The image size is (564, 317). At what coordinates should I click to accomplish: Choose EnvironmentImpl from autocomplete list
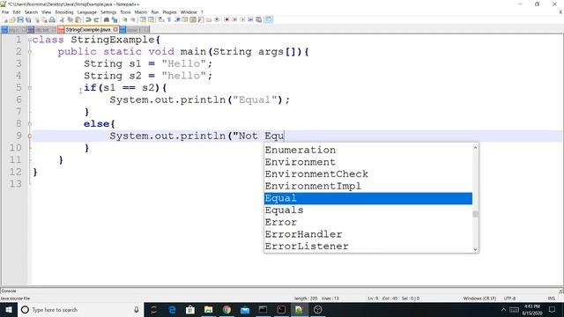click(368, 186)
